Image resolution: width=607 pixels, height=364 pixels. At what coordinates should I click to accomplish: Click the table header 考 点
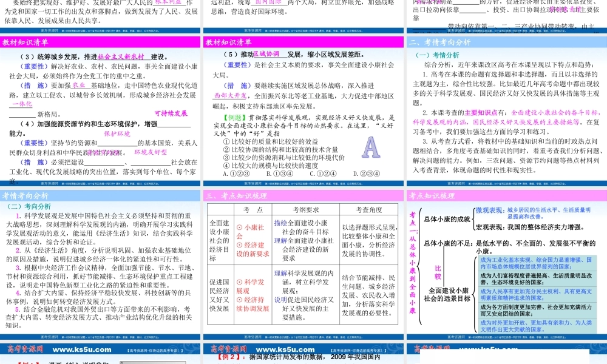point(253,210)
